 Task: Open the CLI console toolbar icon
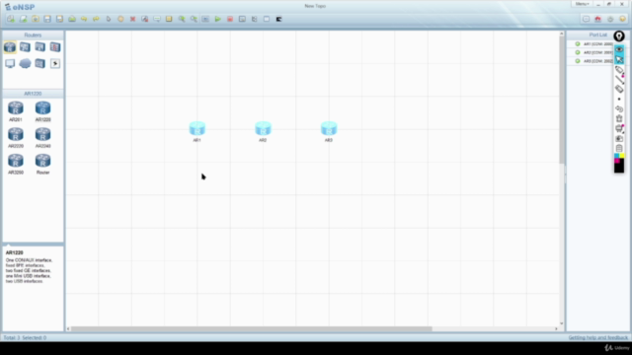tap(278, 19)
